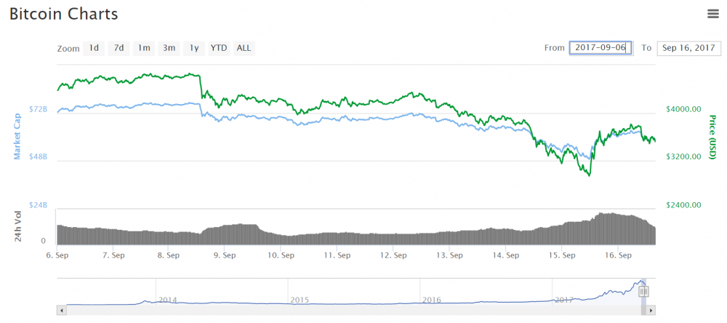Click the $4000.00 price label
This screenshot has height=323, width=727.
(x=683, y=110)
